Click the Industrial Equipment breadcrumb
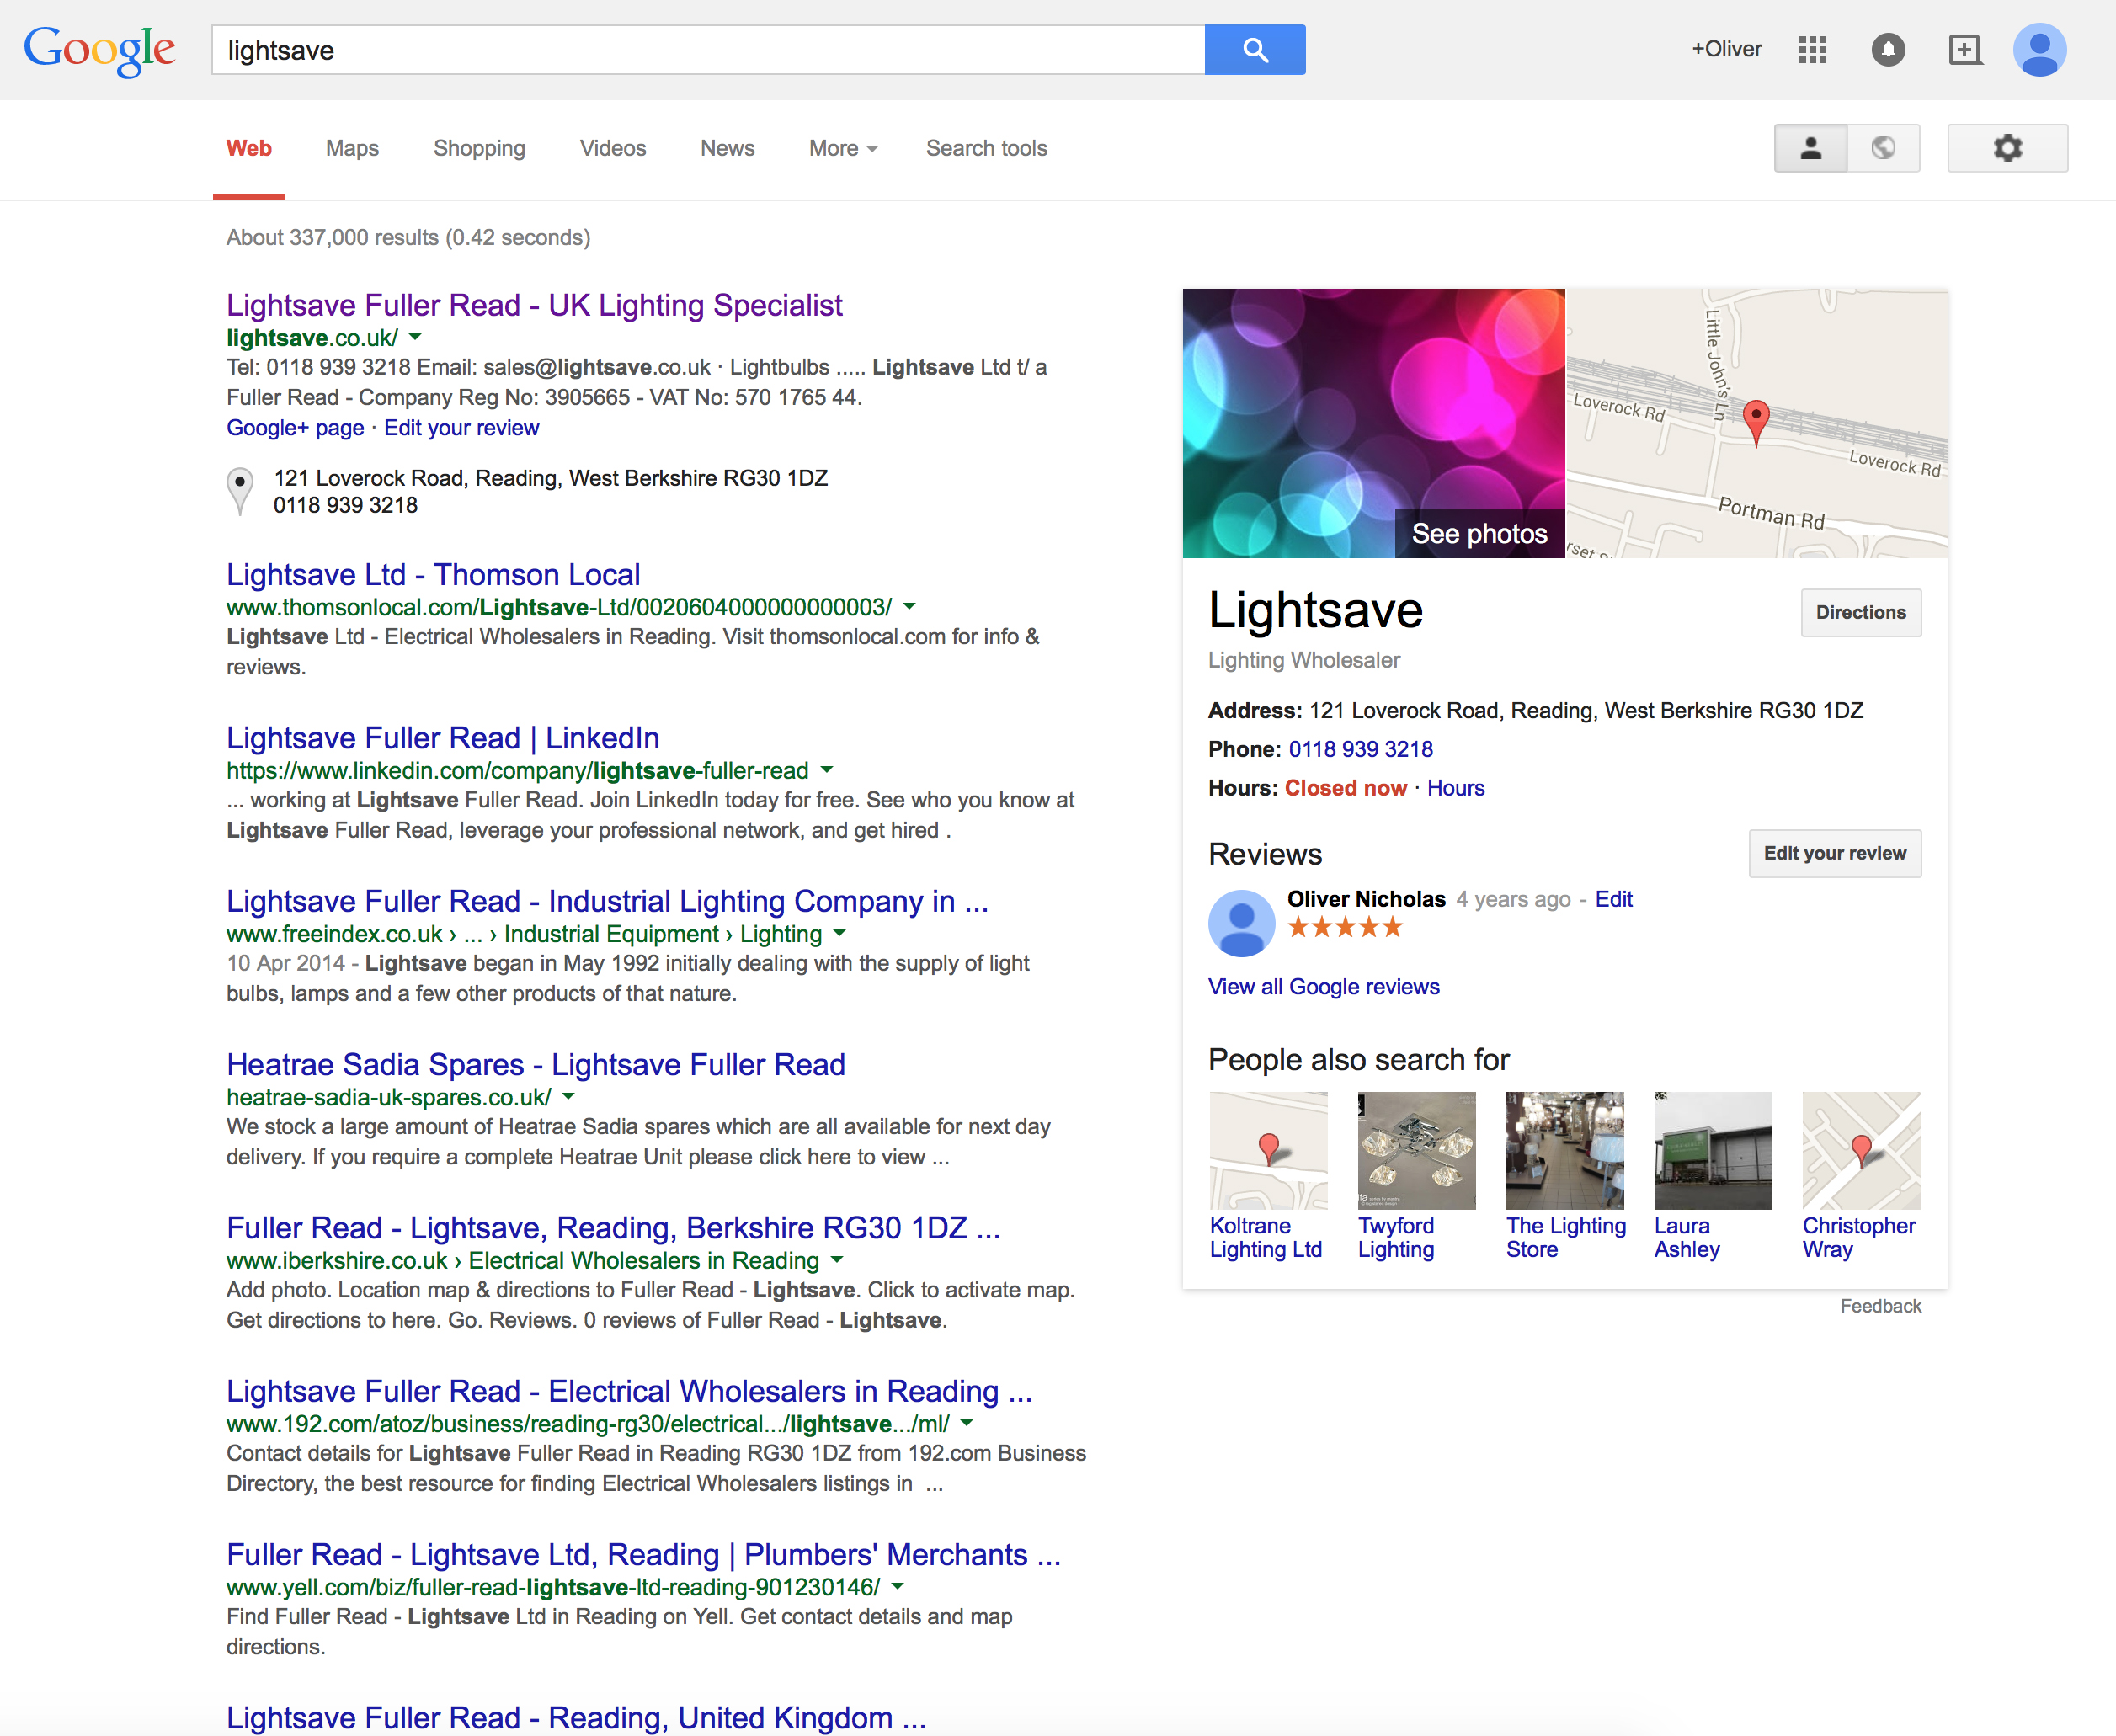Screen dimensions: 2116x1736 611,934
